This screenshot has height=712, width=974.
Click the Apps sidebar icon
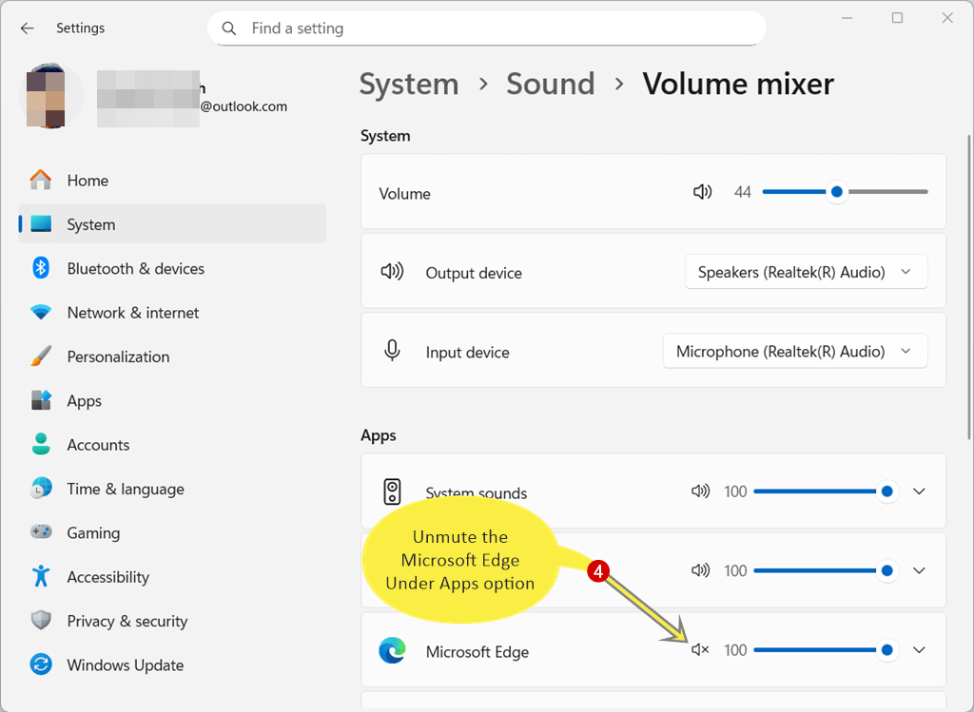41,400
